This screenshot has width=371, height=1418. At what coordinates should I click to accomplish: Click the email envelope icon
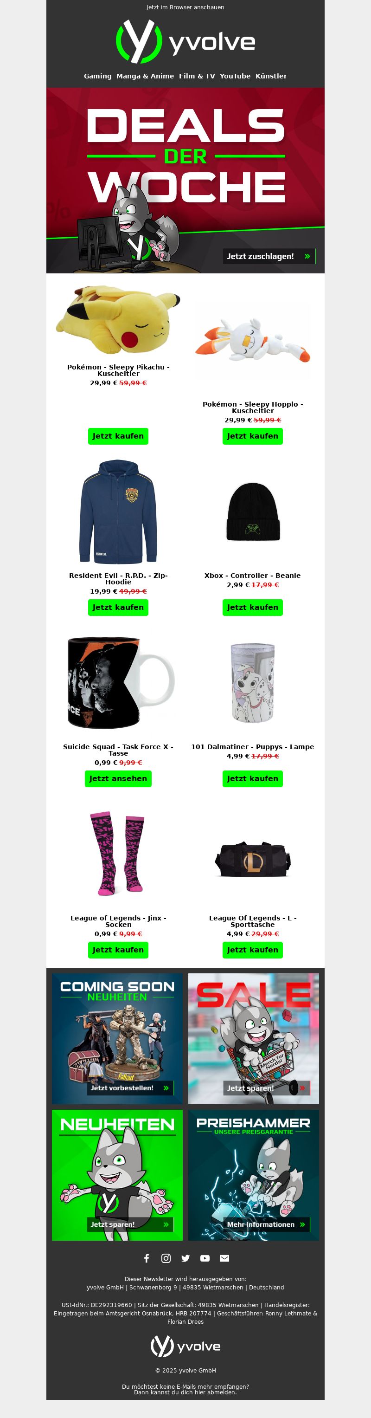(224, 1258)
